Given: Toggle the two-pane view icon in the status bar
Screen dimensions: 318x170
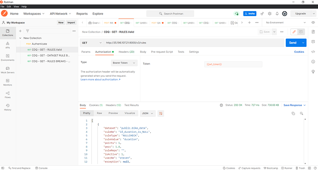Looking at the screenshot, I should pyautogui.click(x=309, y=168).
